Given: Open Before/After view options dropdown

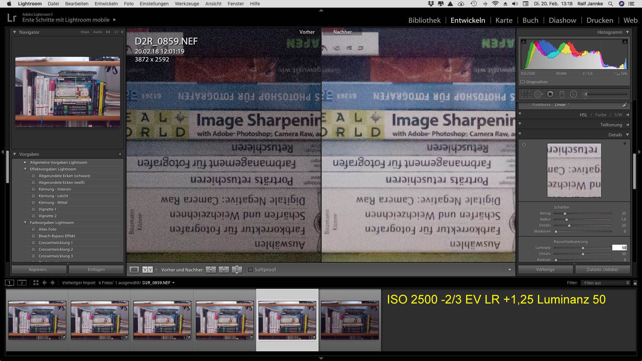Looking at the screenshot, I should (156, 270).
